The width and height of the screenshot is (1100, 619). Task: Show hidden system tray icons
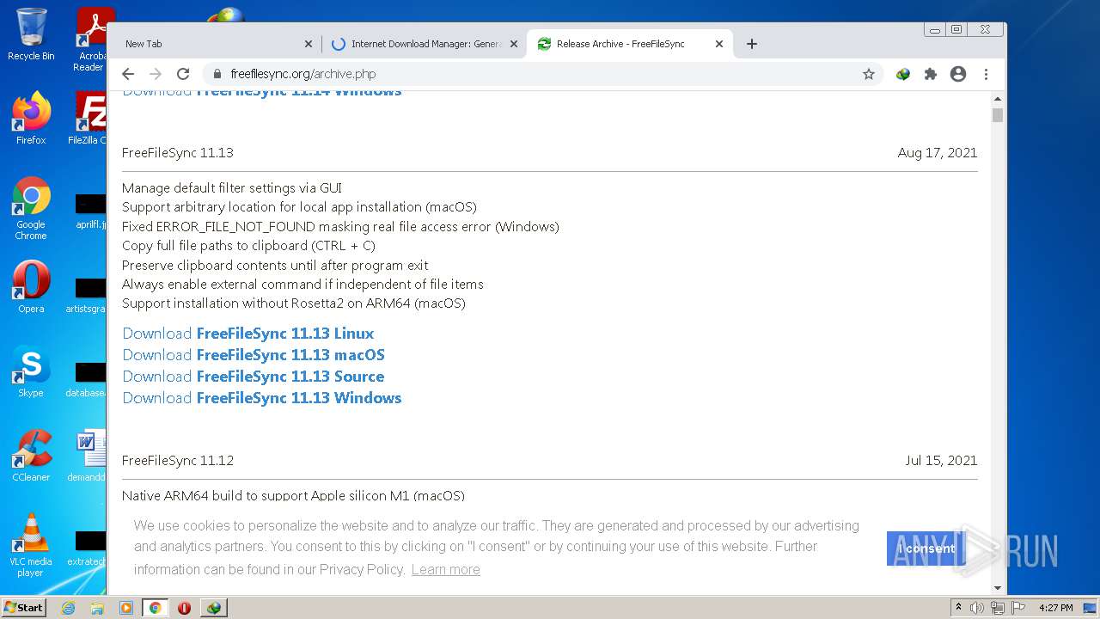point(958,608)
